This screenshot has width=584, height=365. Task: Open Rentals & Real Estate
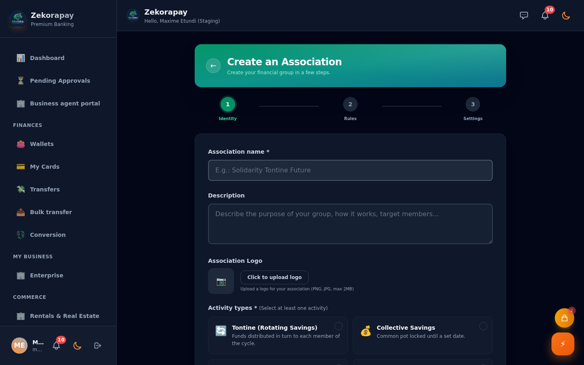[x=58, y=316]
